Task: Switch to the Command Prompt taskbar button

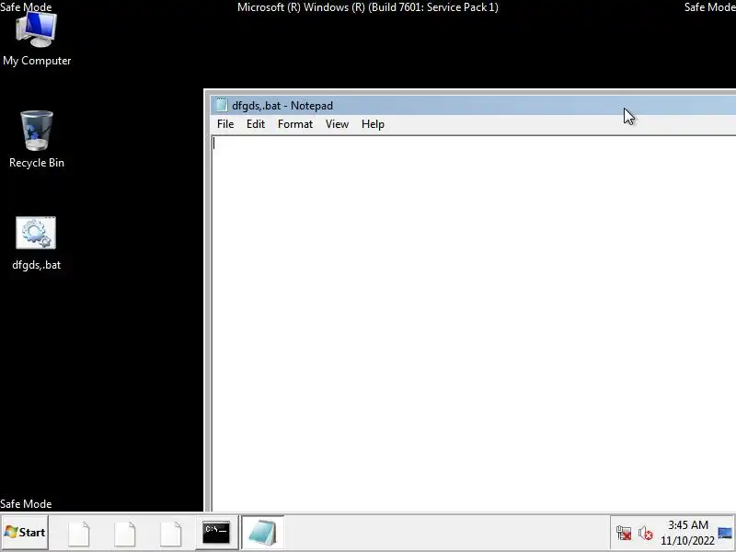Action: 216,533
